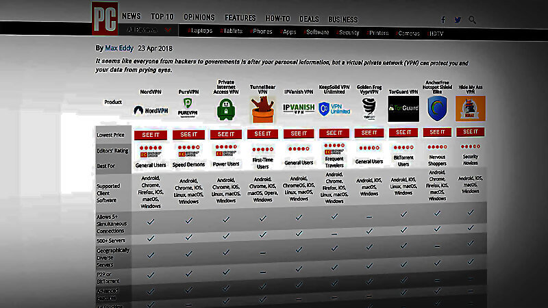
Task: Open the Facebook icon link
Action: [x=443, y=20]
